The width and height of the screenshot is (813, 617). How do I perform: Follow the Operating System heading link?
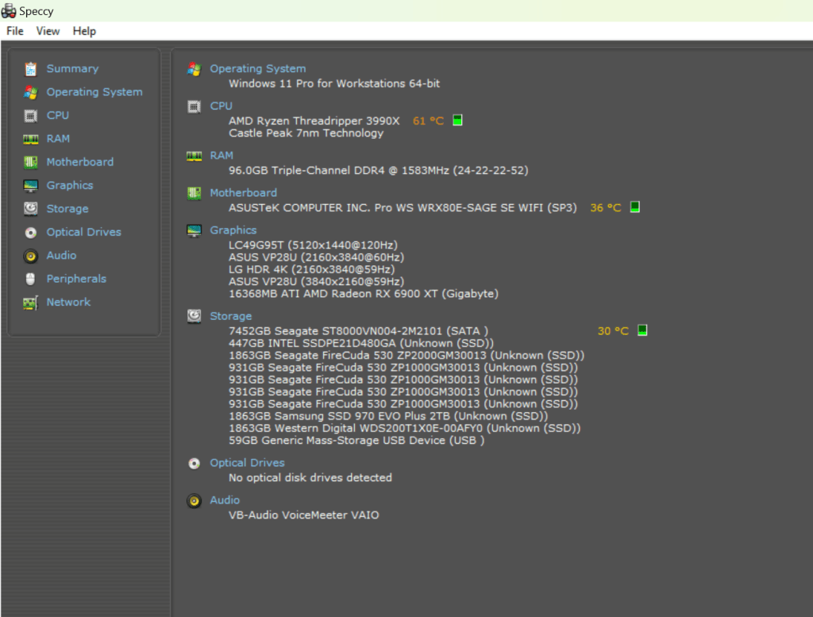pyautogui.click(x=258, y=68)
